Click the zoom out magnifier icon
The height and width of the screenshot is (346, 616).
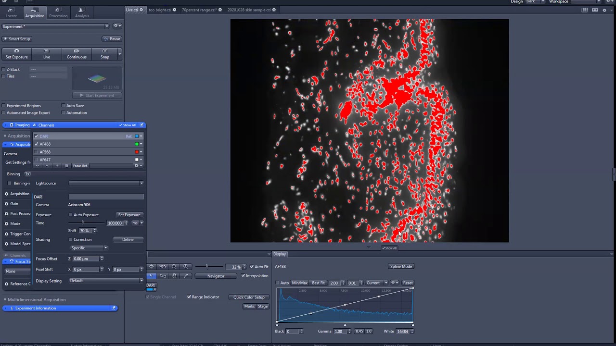tap(174, 267)
